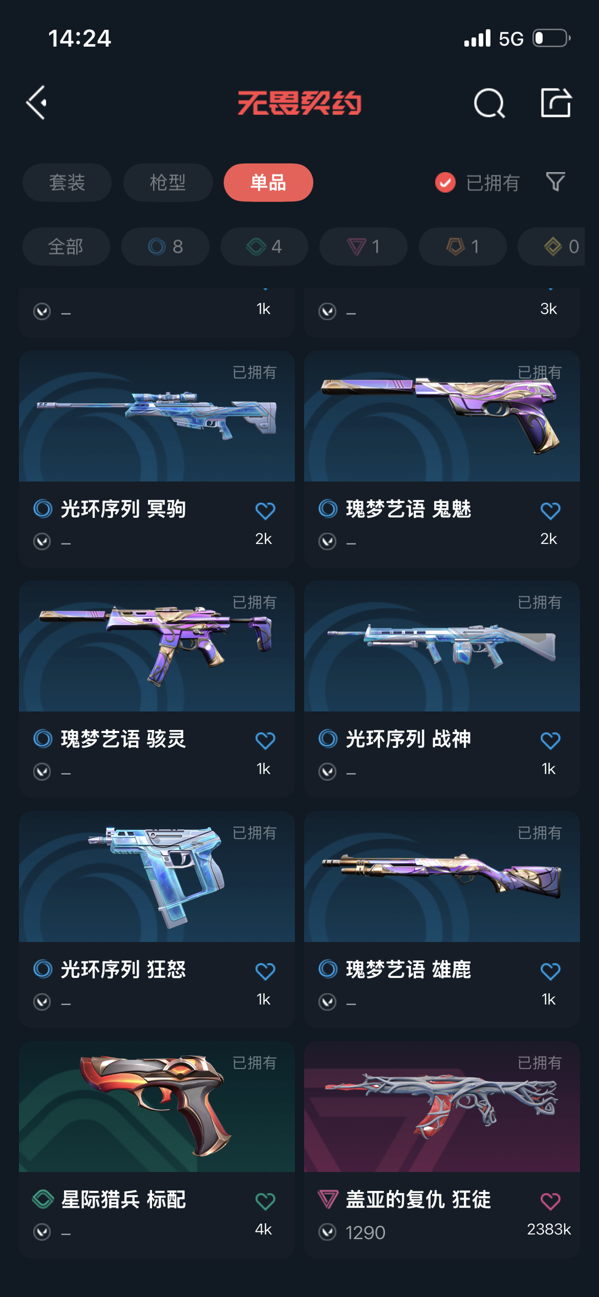Open the 光环序列 战神 weapon image

tap(442, 646)
